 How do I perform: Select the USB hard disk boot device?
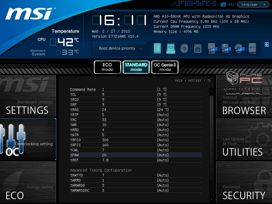point(212,48)
